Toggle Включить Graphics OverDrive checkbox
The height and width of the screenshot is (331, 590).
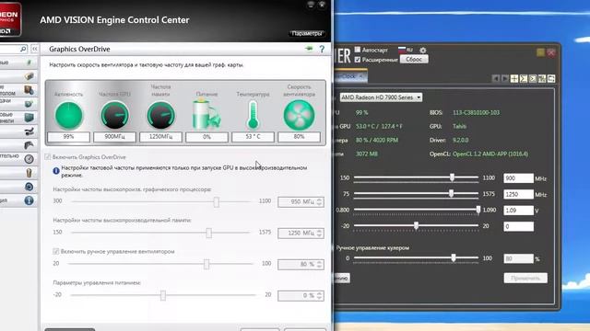click(48, 157)
